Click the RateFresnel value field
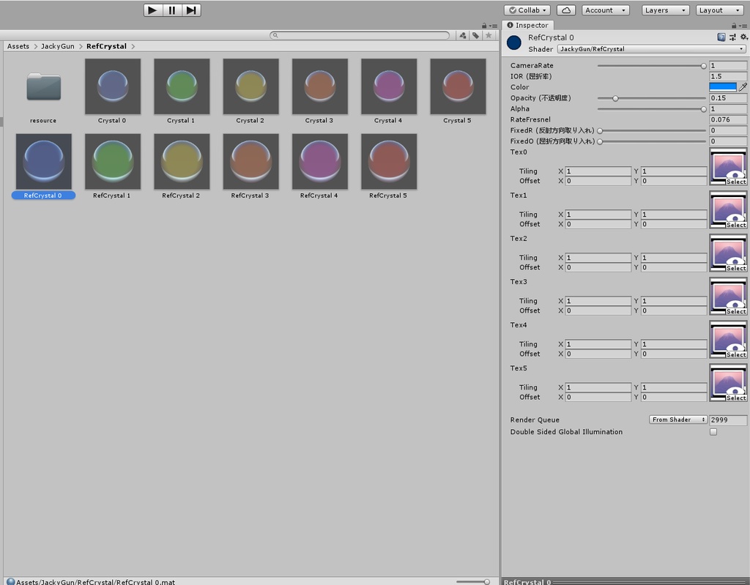 [x=727, y=119]
